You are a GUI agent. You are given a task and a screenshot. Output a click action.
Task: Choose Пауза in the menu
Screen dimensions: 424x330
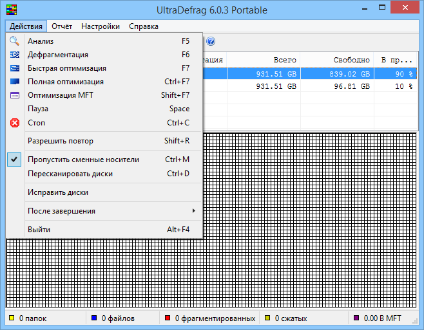pos(104,109)
